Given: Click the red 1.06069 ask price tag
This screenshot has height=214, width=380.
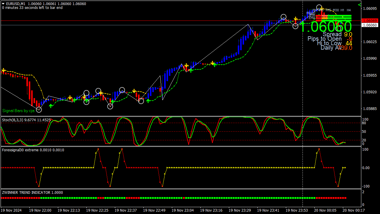Looking at the screenshot, I should pyautogui.click(x=370, y=21).
